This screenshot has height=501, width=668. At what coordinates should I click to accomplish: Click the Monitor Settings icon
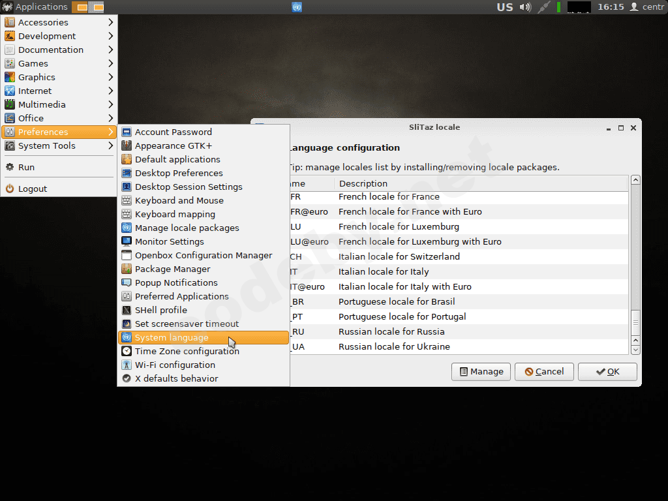[127, 241]
